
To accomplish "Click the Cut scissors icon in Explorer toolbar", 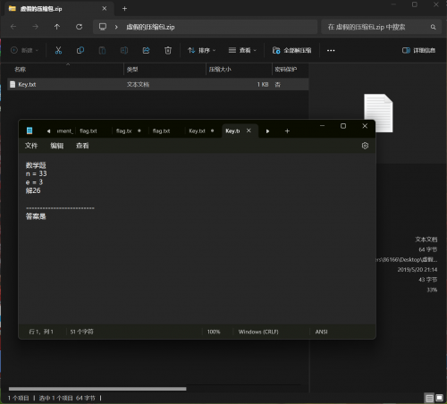I will click(x=58, y=50).
